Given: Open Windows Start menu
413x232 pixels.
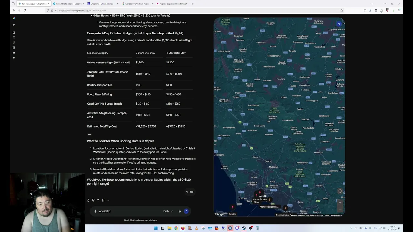Looking at the screenshot, I should click(156, 228).
